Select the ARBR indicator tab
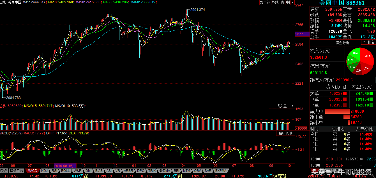Screen dimensions: 376x178 [x=128, y=170]
